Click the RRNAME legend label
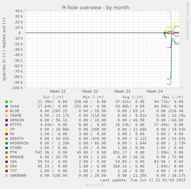Viewport: 191px width, 189px height. click(17, 157)
